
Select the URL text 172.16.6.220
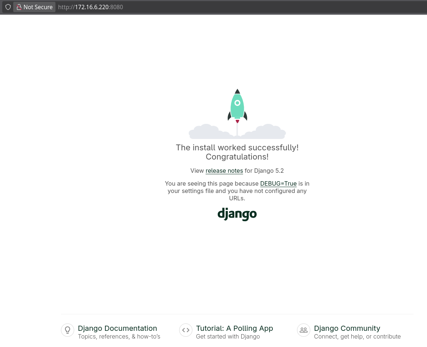(92, 7)
